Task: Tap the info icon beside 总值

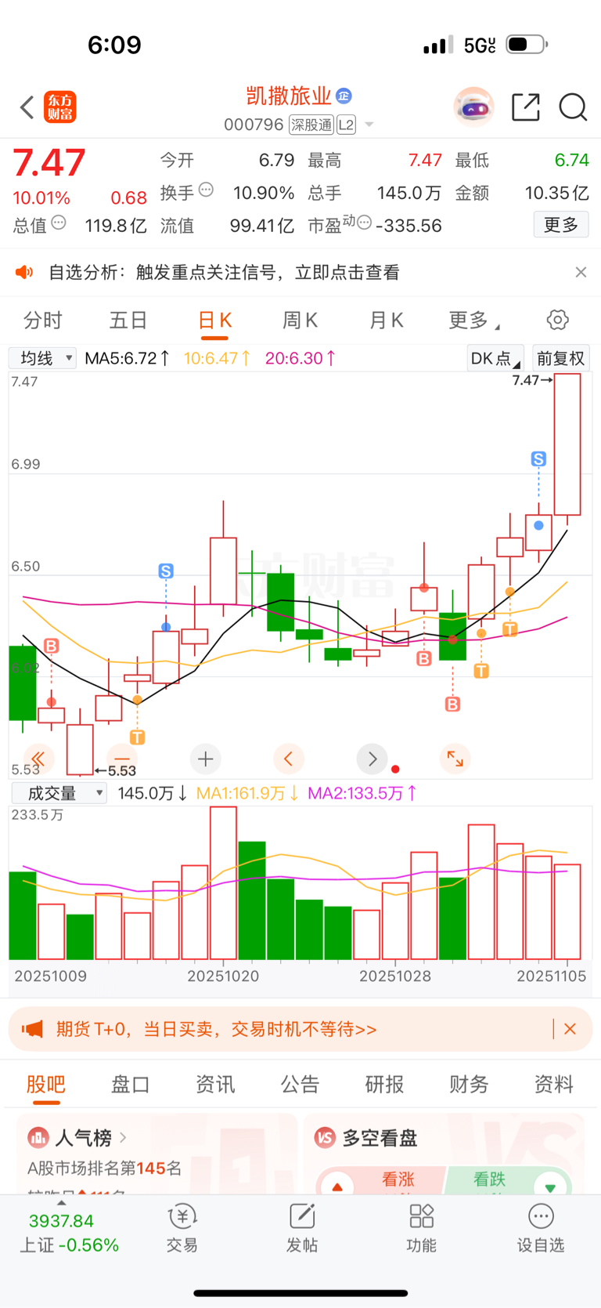Action: click(59, 223)
